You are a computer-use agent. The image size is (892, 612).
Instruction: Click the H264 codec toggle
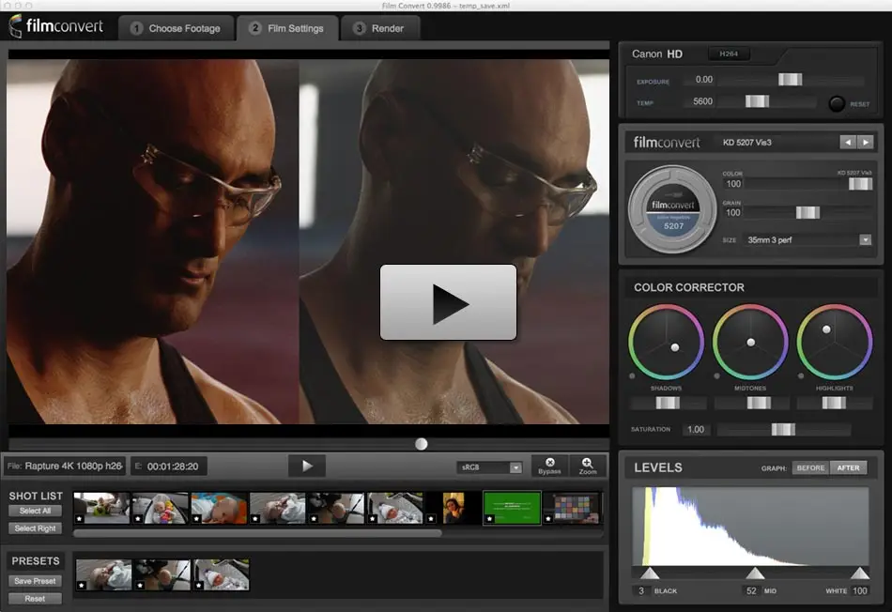(729, 54)
